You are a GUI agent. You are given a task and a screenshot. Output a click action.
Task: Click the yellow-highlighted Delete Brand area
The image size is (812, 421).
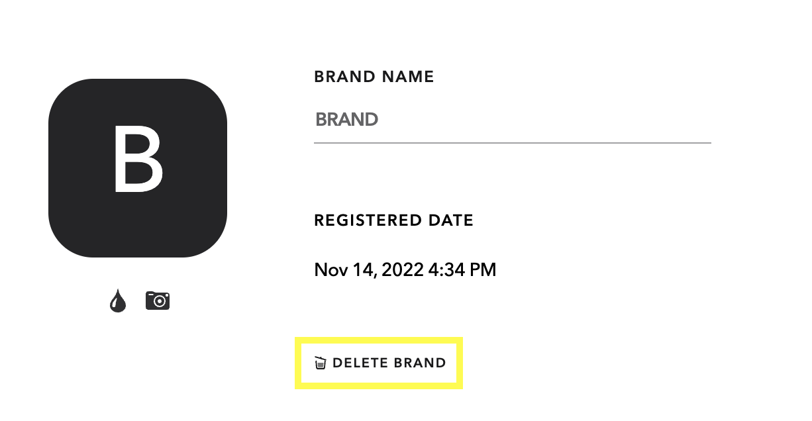(379, 363)
